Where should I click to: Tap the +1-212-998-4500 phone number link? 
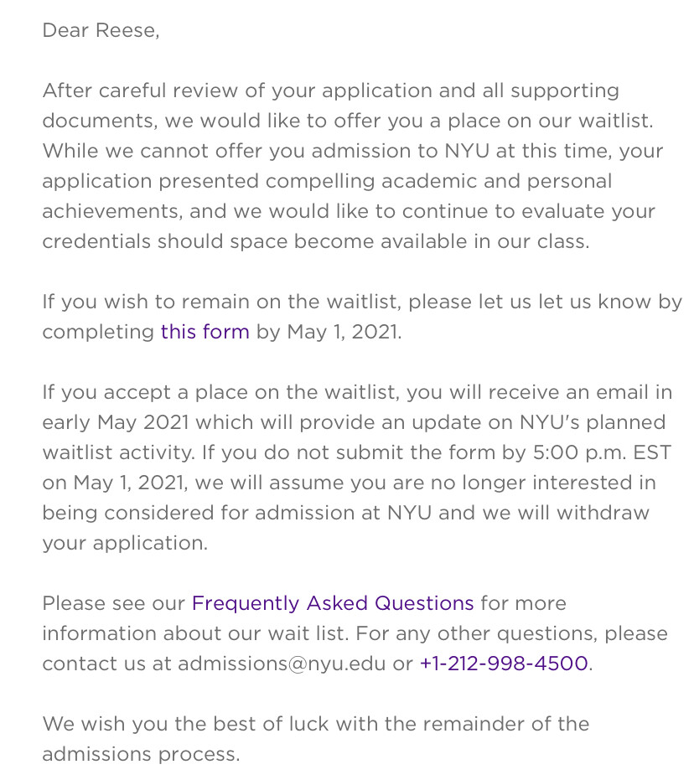(x=504, y=664)
